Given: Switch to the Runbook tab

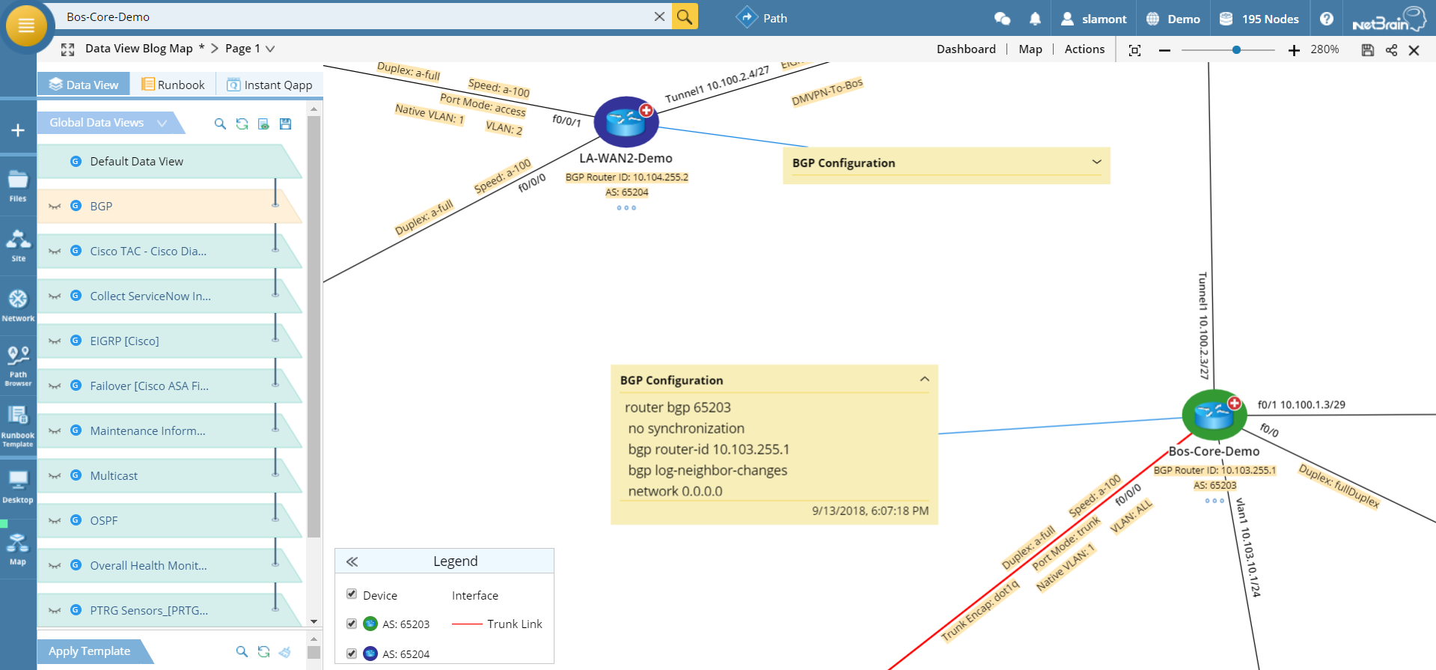Looking at the screenshot, I should coord(173,85).
